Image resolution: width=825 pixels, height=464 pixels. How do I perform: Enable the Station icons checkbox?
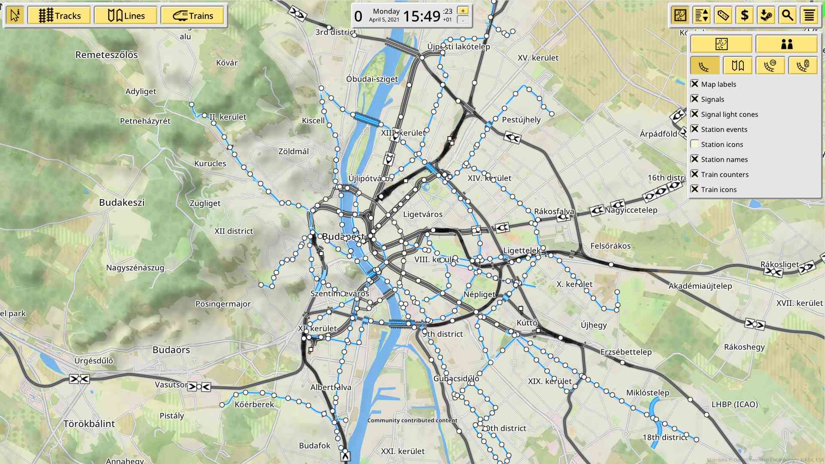pyautogui.click(x=694, y=144)
